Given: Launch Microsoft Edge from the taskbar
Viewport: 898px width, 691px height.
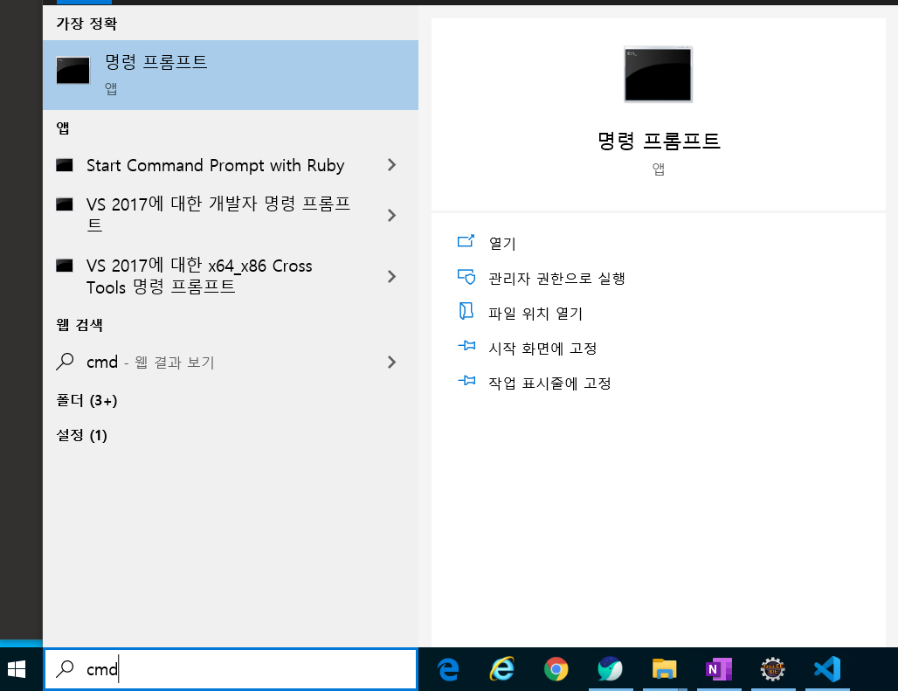Looking at the screenshot, I should click(x=448, y=668).
